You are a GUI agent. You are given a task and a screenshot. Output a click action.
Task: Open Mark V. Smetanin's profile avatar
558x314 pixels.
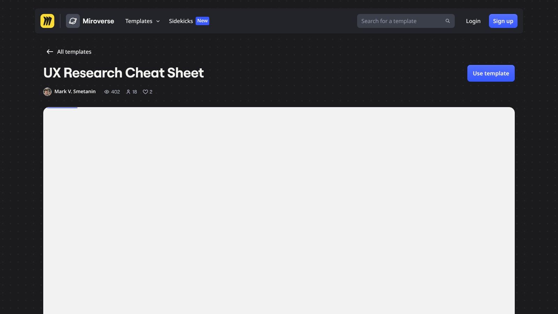(47, 92)
